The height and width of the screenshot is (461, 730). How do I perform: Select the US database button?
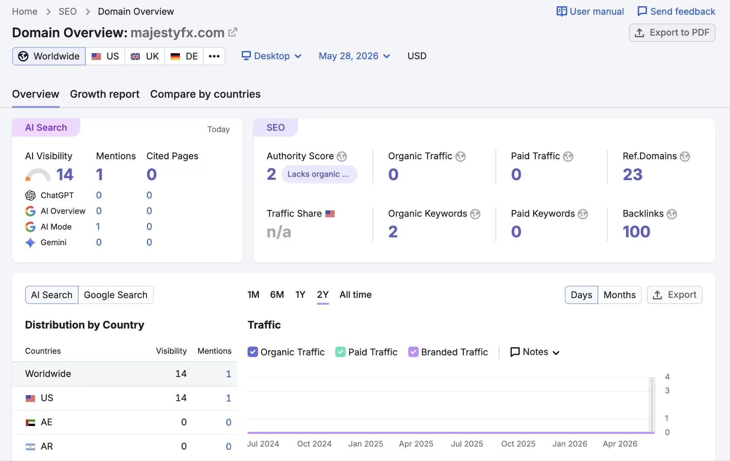click(105, 56)
